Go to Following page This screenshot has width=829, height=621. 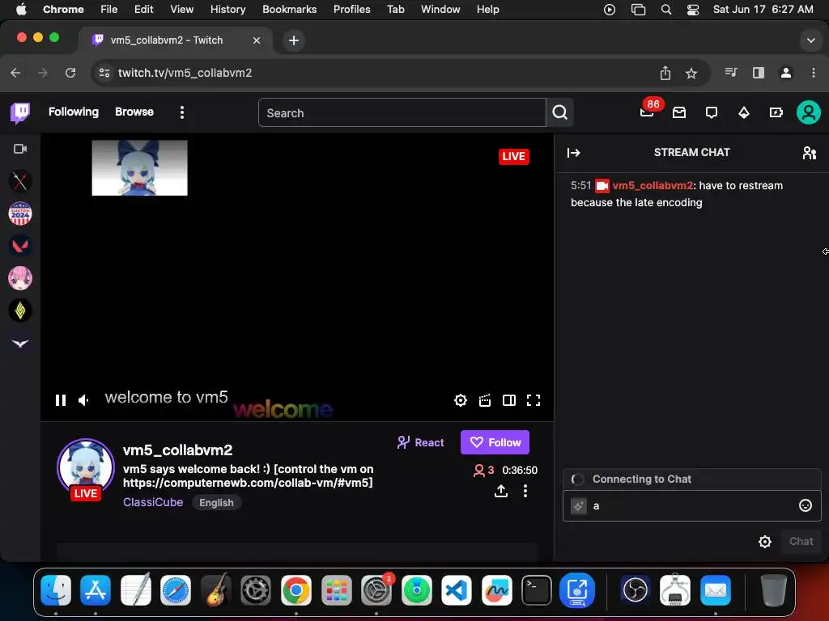pyautogui.click(x=74, y=112)
